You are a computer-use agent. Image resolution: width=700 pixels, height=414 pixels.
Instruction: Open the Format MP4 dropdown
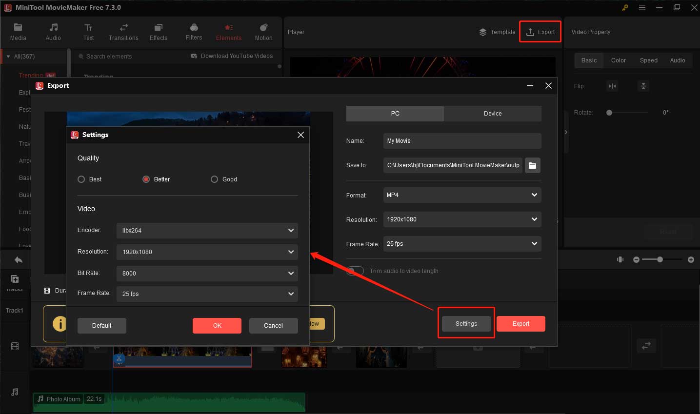pos(462,195)
